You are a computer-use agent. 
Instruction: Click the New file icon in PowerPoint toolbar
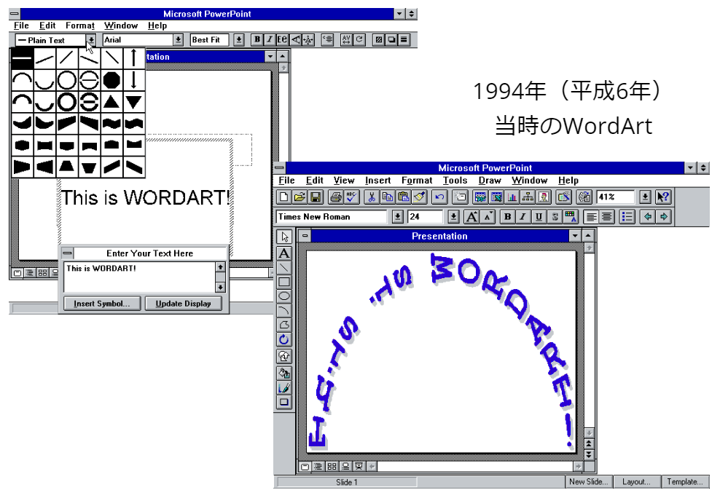tap(283, 197)
